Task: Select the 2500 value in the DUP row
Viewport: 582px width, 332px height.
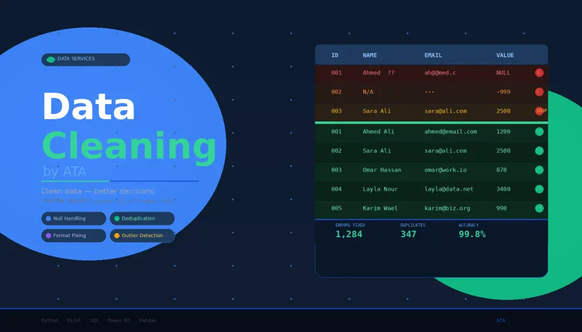Action: pos(503,111)
